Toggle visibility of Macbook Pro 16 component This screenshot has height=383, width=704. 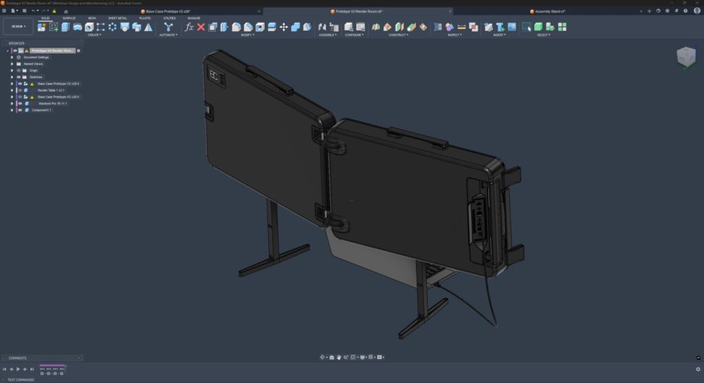[x=20, y=104]
